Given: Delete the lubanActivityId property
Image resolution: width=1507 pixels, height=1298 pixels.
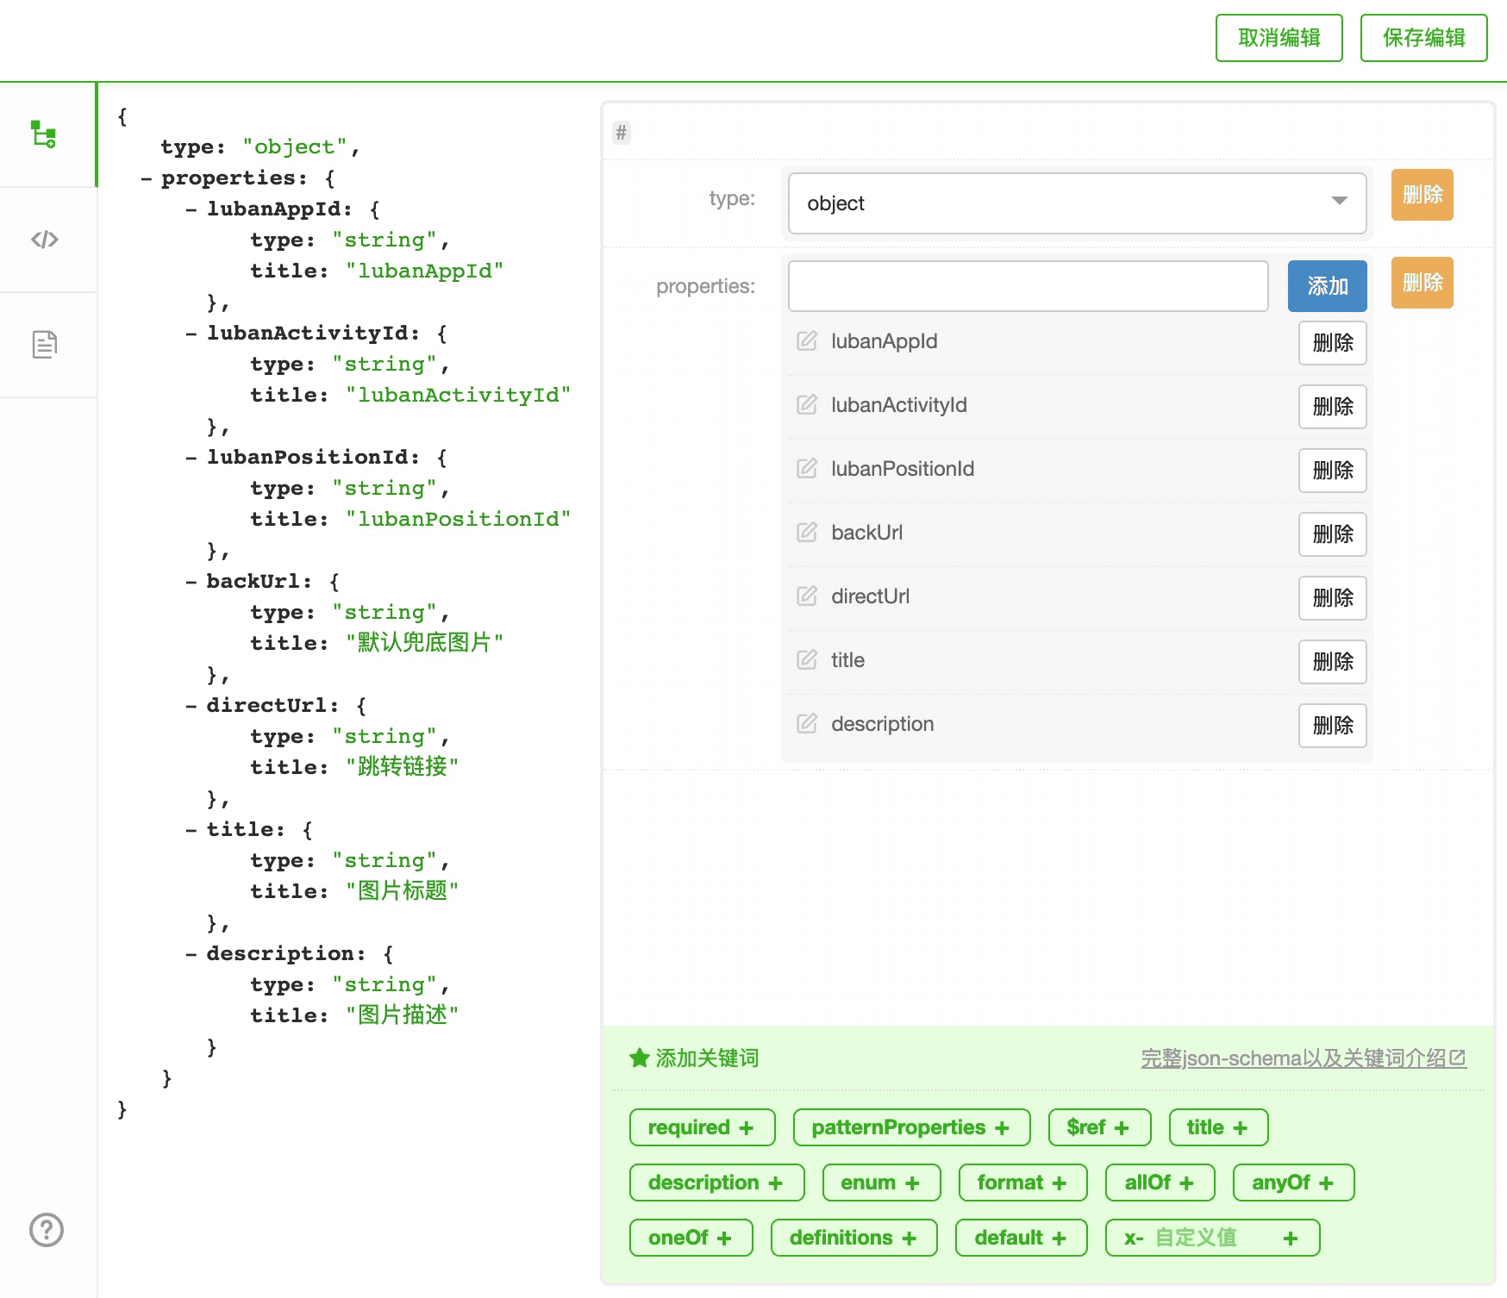Looking at the screenshot, I should tap(1333, 407).
